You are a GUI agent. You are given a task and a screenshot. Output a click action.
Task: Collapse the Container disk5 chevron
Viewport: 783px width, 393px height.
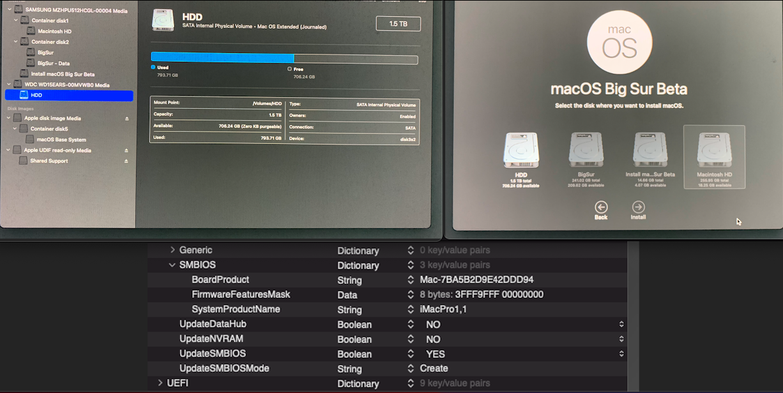(16, 129)
